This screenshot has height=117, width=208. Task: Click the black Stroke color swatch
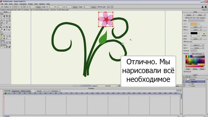(x=194, y=33)
